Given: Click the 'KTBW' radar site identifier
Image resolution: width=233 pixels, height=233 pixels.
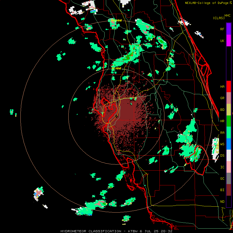Looking at the screenshot, I should 133,231.
